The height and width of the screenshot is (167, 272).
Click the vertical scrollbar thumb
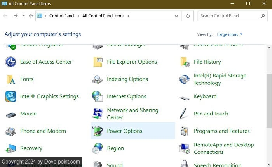pyautogui.click(x=269, y=101)
